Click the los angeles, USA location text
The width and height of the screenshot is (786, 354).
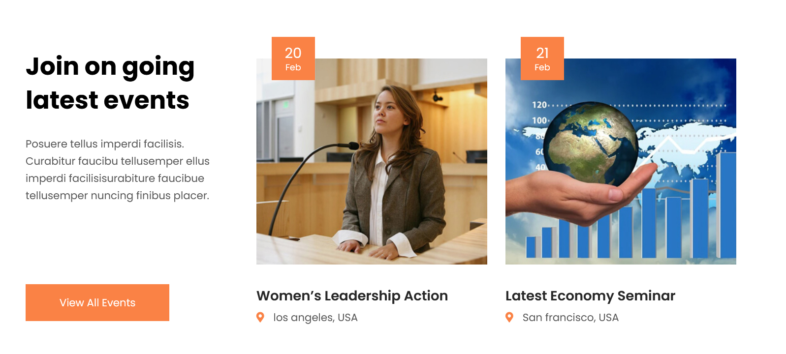coord(315,318)
